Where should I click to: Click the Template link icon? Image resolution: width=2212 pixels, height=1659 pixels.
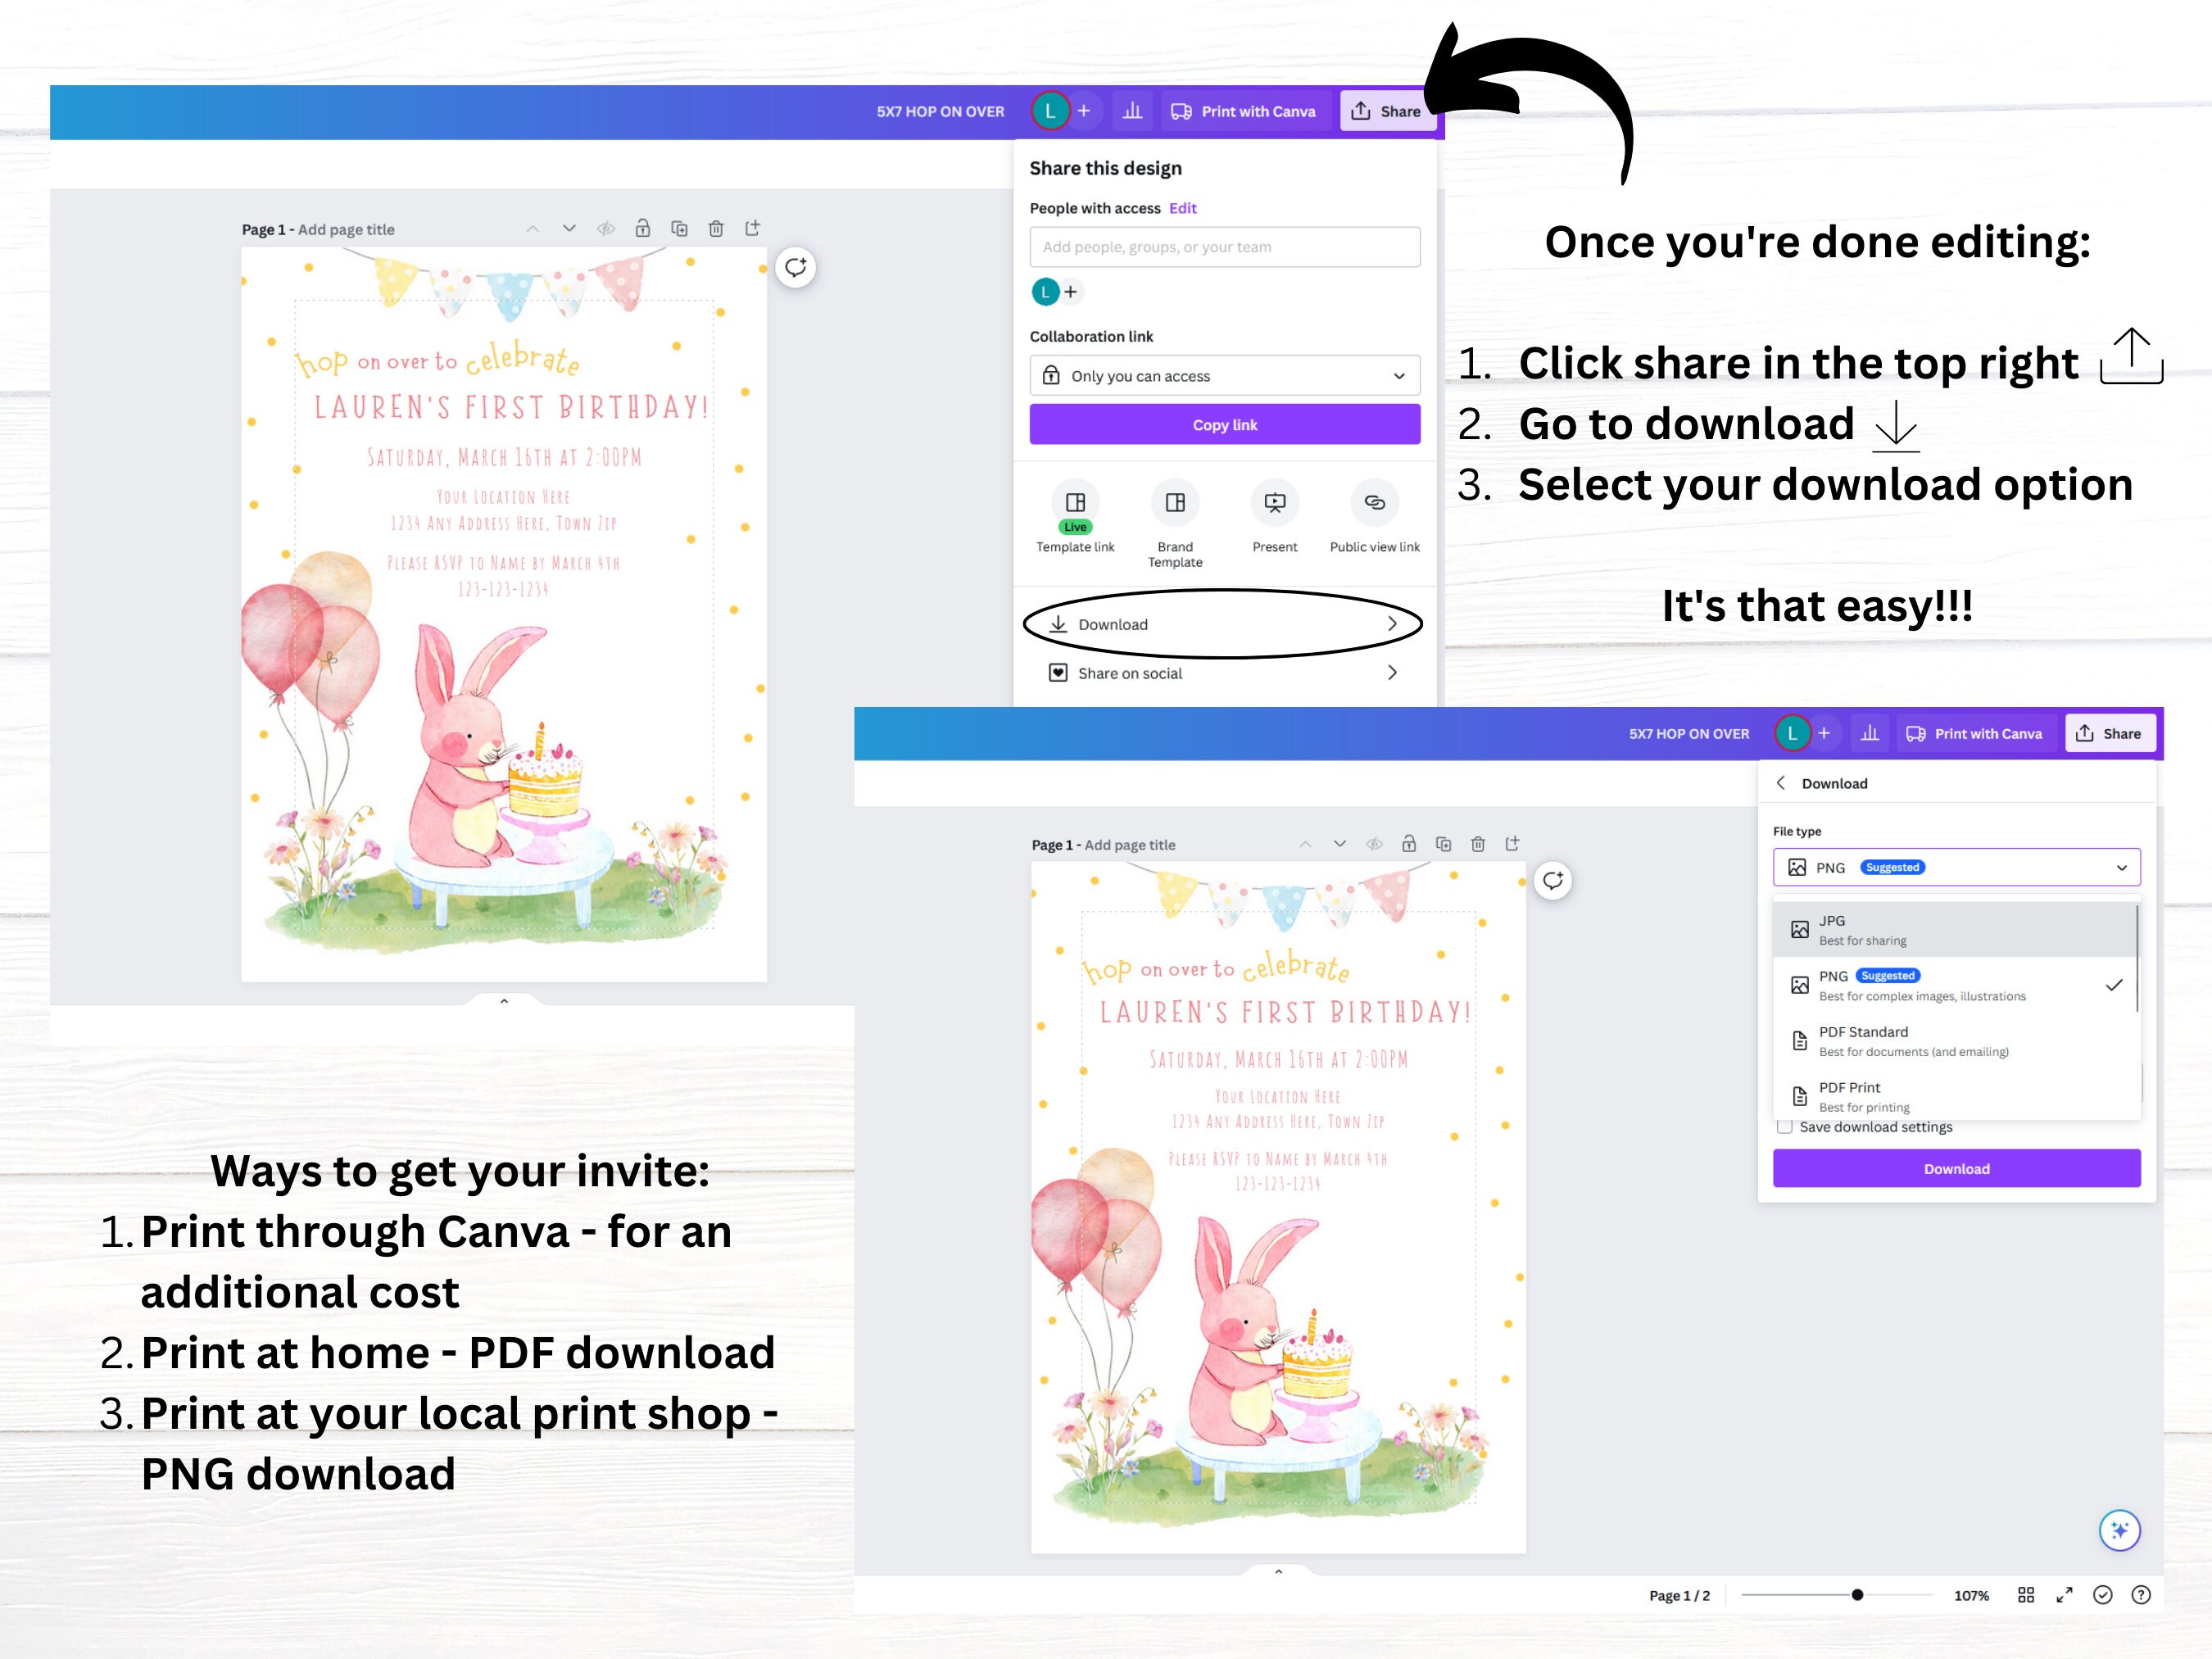click(x=1075, y=505)
